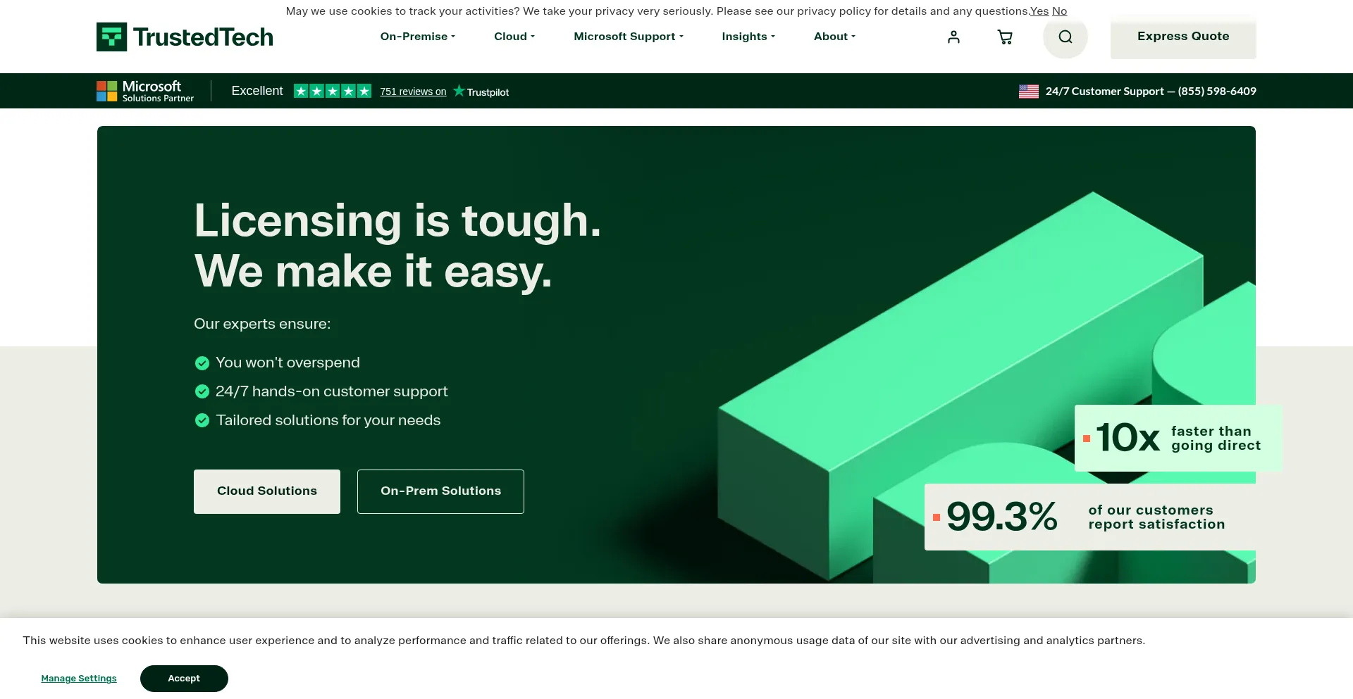
Task: Select Cloud Solutions
Action: (x=266, y=491)
